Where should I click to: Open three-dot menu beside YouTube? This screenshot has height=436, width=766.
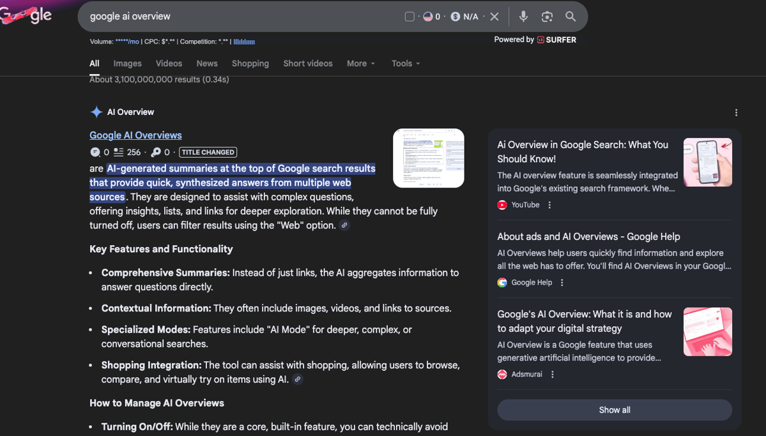coord(549,205)
